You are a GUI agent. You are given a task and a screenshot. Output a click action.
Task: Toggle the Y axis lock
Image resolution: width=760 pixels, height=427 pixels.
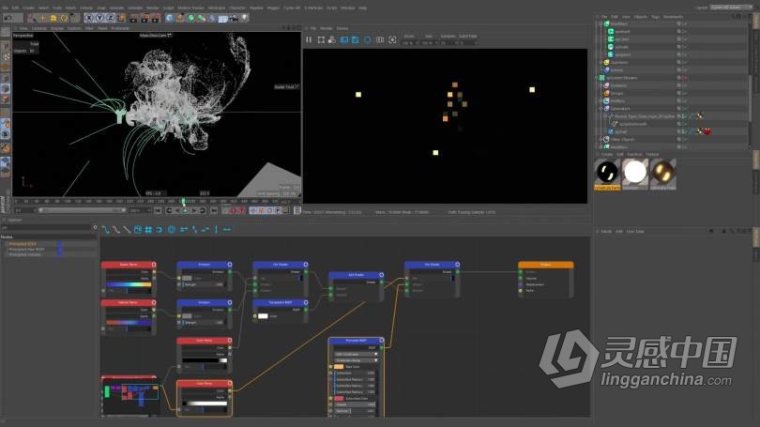pyautogui.click(x=99, y=18)
